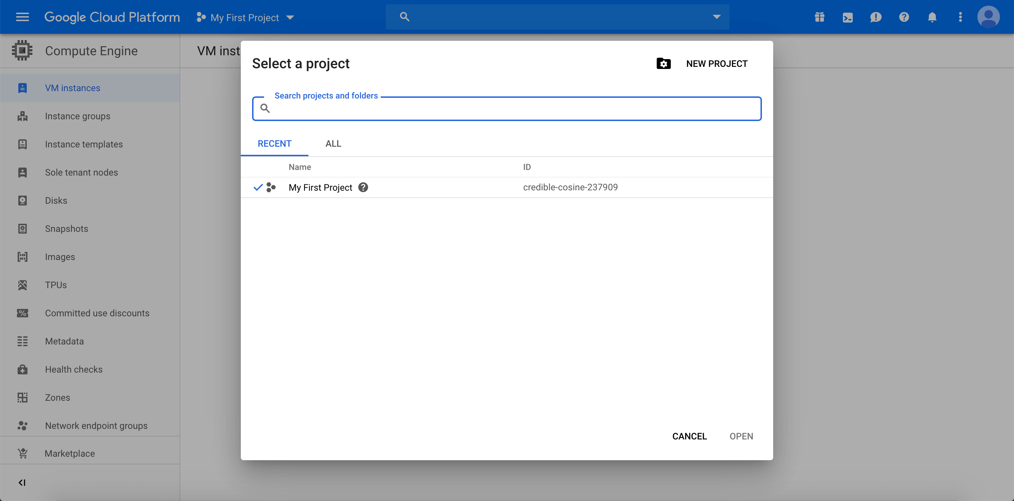
Task: Click help icon beside My First Project
Action: pos(363,187)
